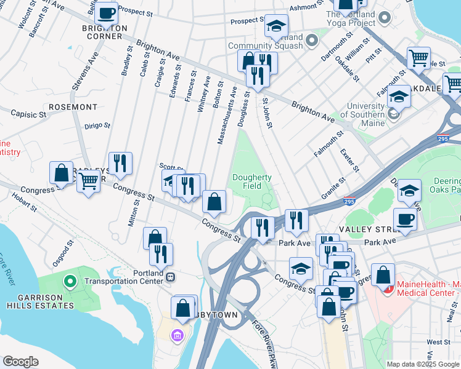Click the cafe marker at Brighton Corner

[x=107, y=14]
